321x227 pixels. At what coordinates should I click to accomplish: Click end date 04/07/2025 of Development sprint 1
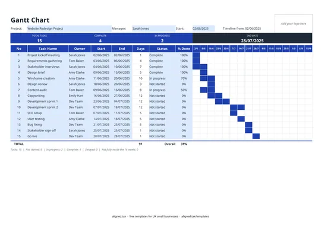tap(122, 102)
